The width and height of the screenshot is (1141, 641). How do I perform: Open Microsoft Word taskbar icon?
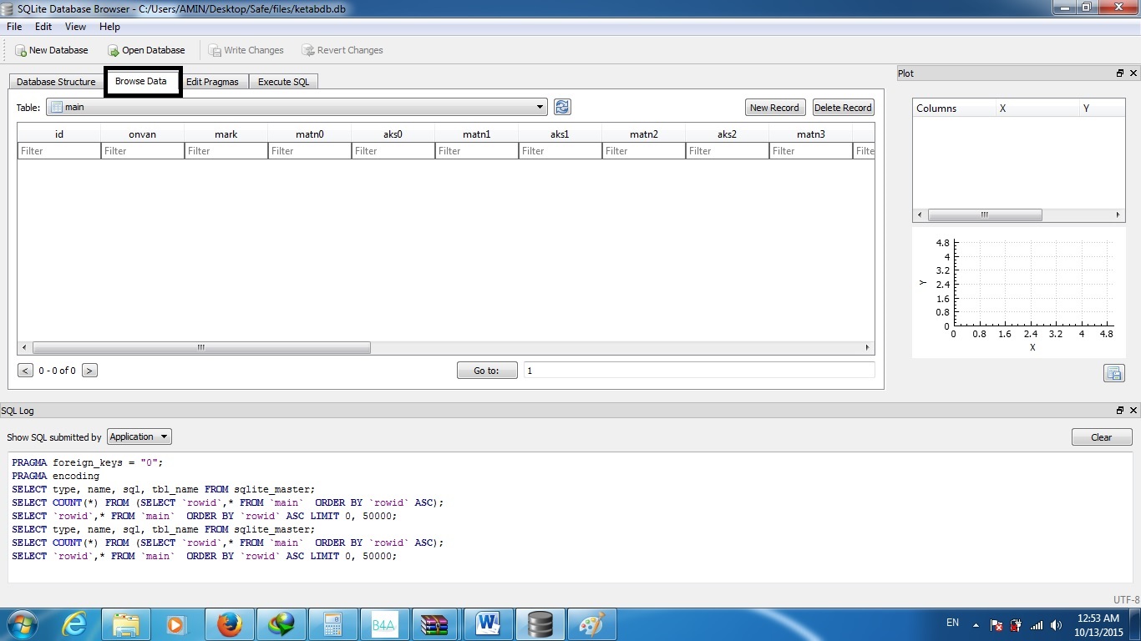[x=488, y=623]
